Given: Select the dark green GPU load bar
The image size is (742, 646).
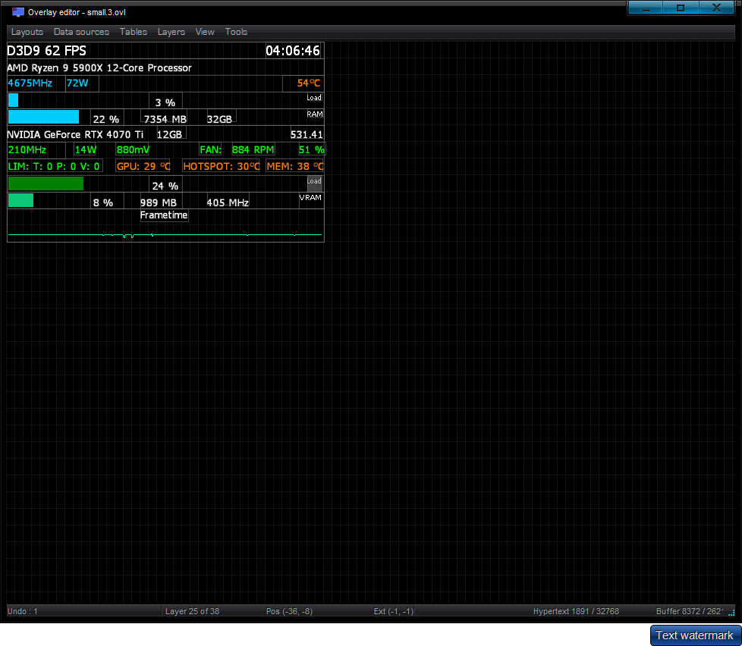Looking at the screenshot, I should (x=46, y=183).
